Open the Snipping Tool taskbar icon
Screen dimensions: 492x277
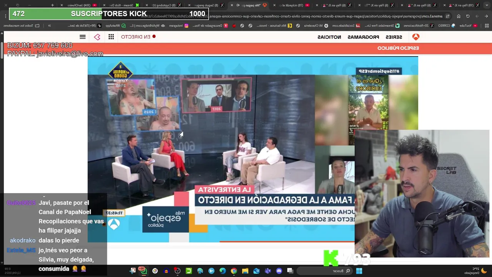133,271
